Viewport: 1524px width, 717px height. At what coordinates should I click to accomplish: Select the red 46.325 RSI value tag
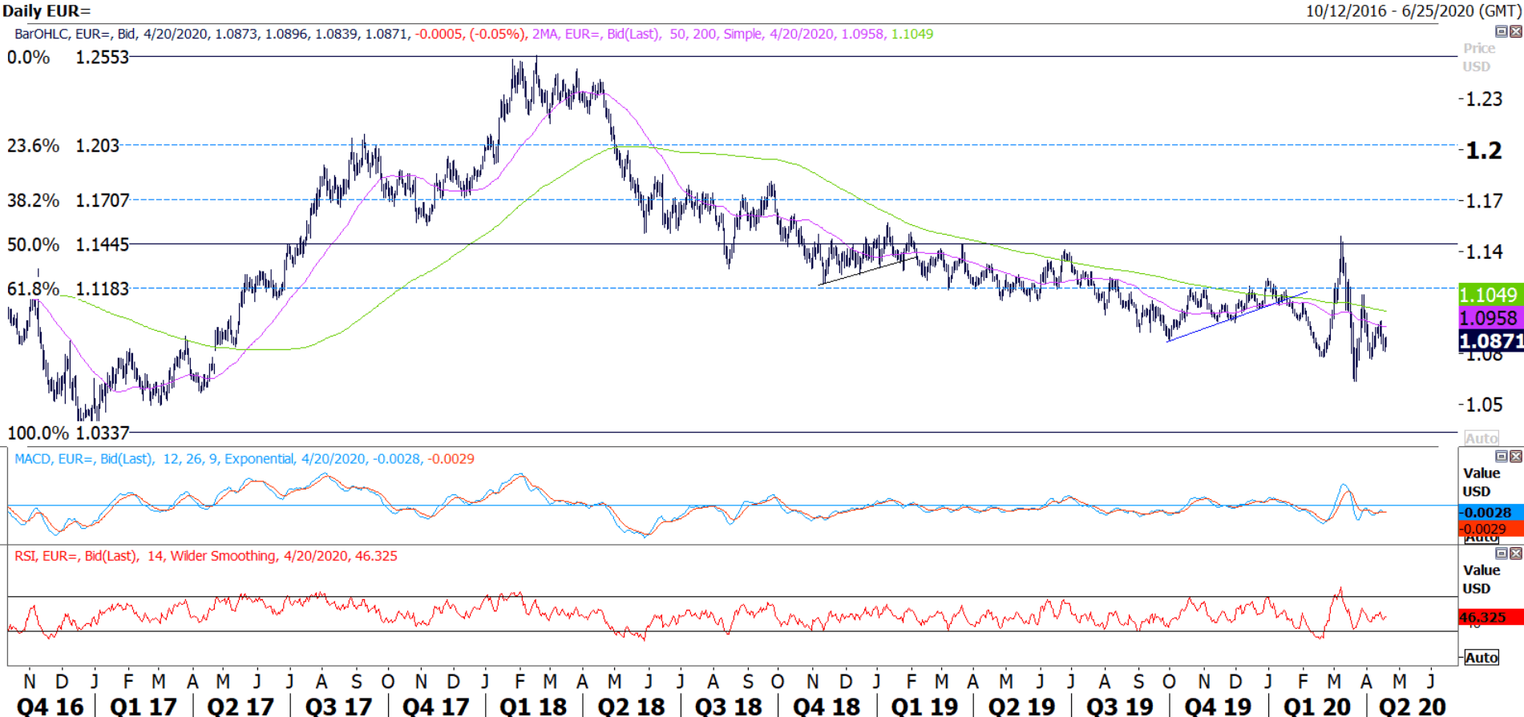[1489, 618]
